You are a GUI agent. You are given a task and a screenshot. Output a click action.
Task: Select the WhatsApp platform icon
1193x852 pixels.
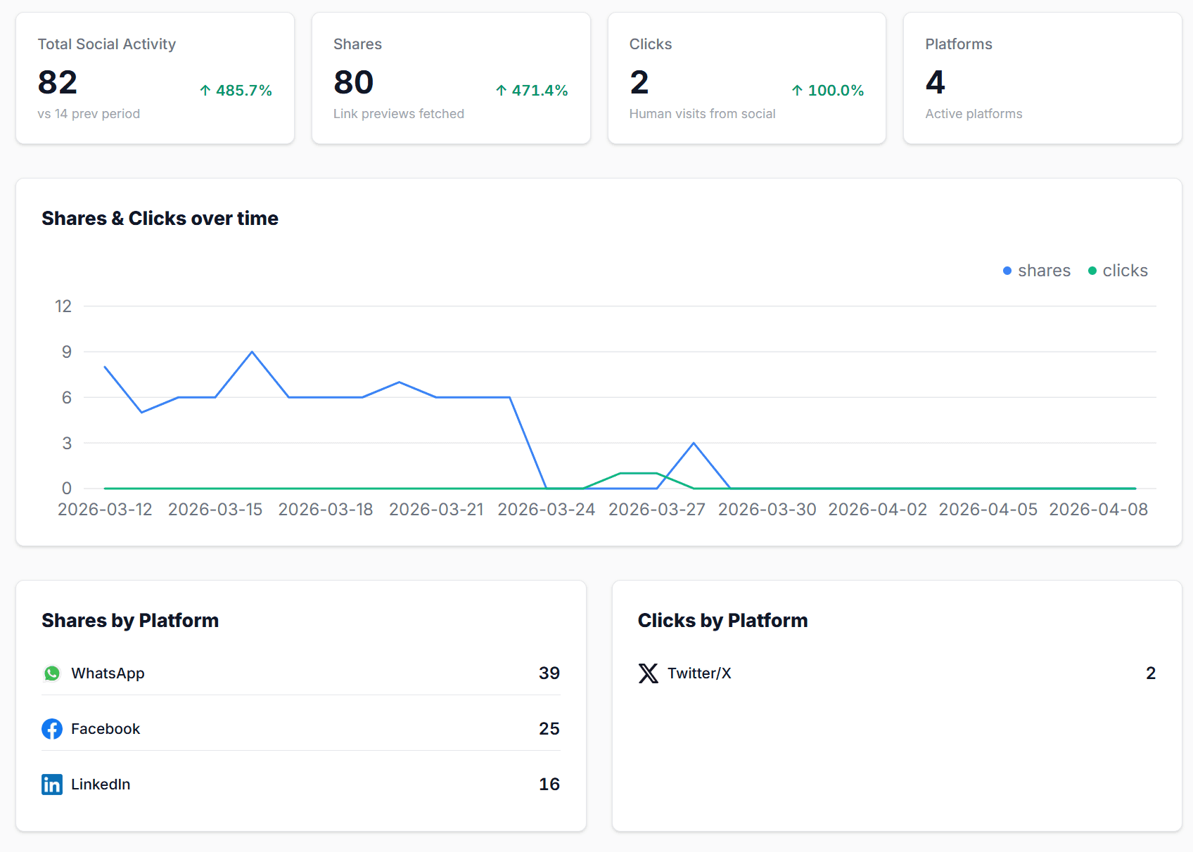[x=52, y=673]
